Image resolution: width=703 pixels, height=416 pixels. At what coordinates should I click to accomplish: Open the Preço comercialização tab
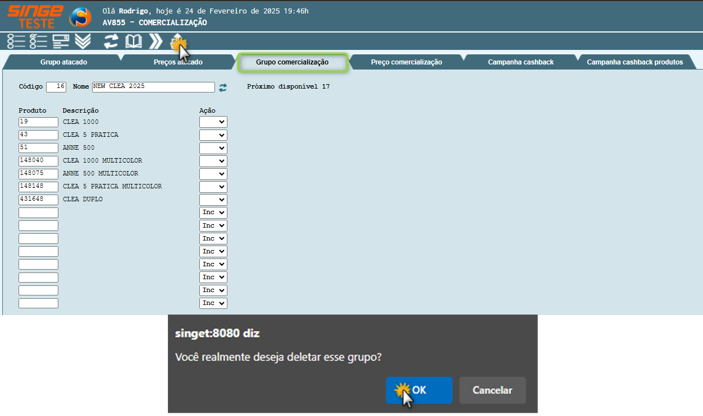pos(406,62)
